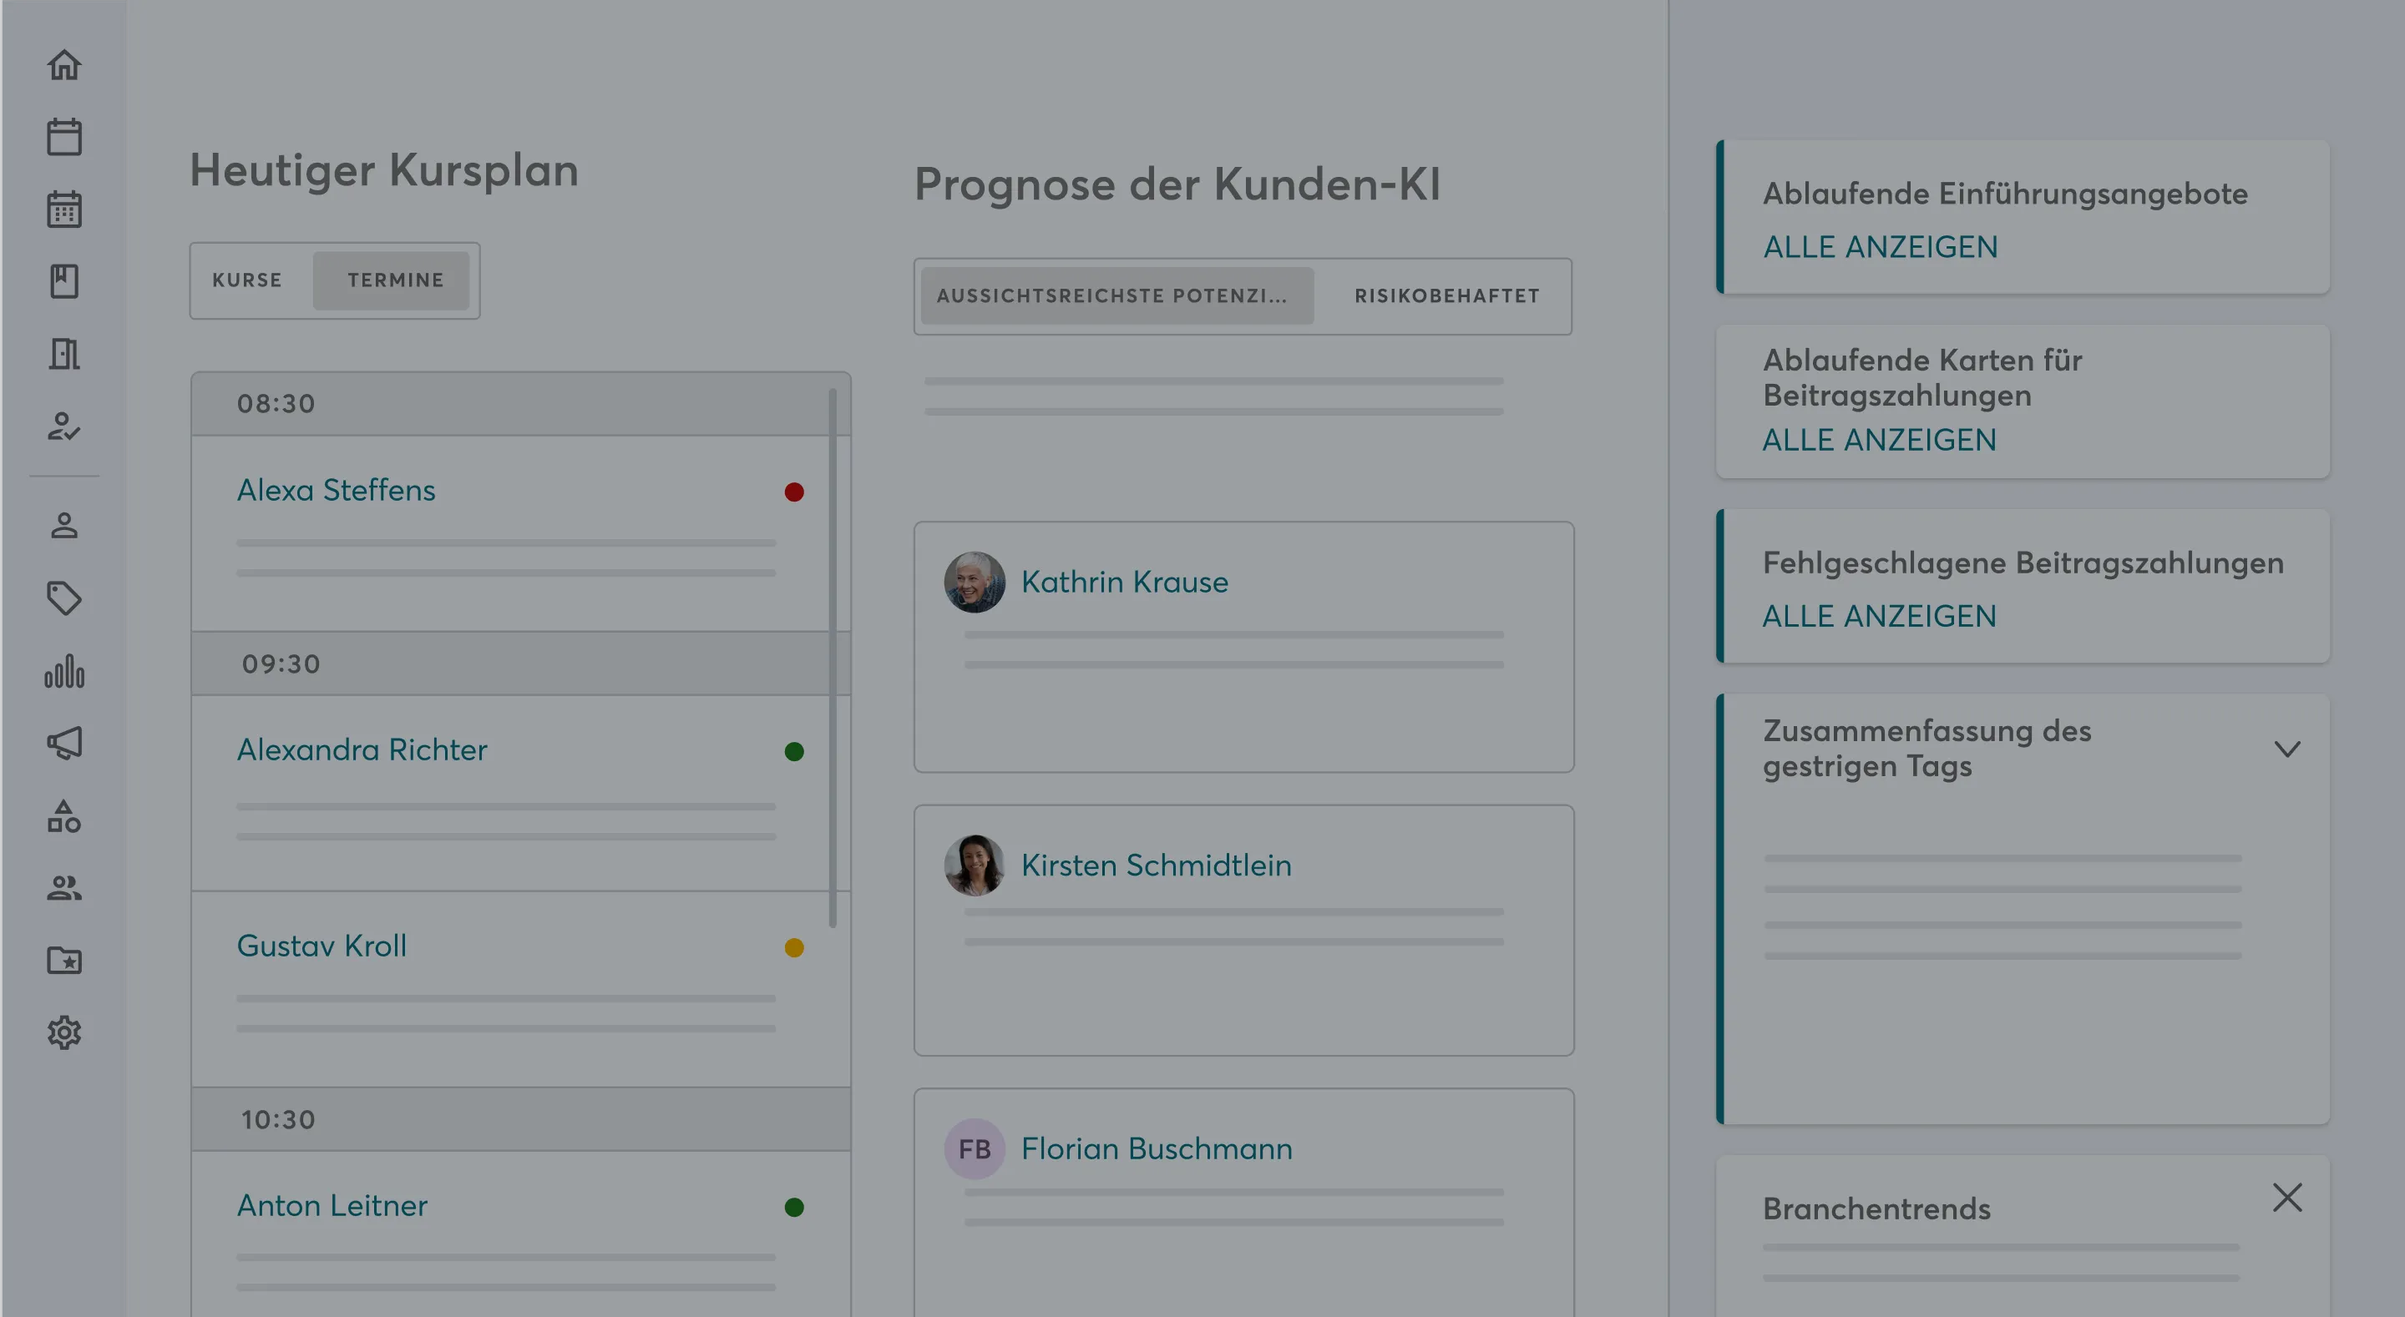Open the bar chart reports icon
Image resolution: width=2405 pixels, height=1317 pixels.
click(64, 671)
